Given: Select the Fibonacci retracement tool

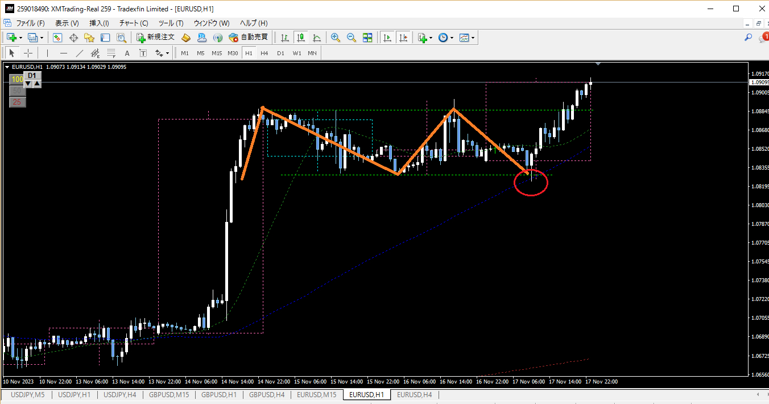Looking at the screenshot, I should [111, 53].
